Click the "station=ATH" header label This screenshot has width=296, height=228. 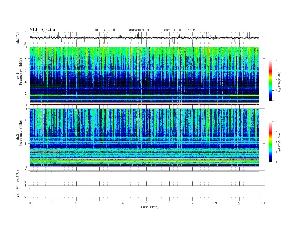139,30
